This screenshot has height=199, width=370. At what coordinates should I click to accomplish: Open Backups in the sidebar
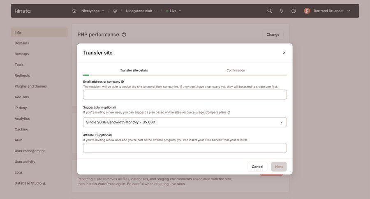coord(22,54)
